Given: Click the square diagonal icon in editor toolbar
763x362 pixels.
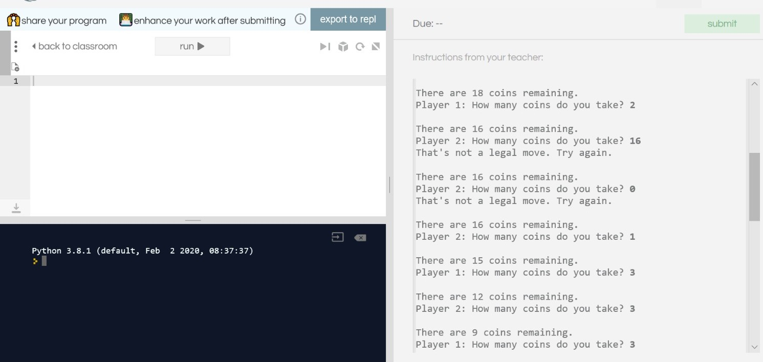Looking at the screenshot, I should click(x=376, y=47).
